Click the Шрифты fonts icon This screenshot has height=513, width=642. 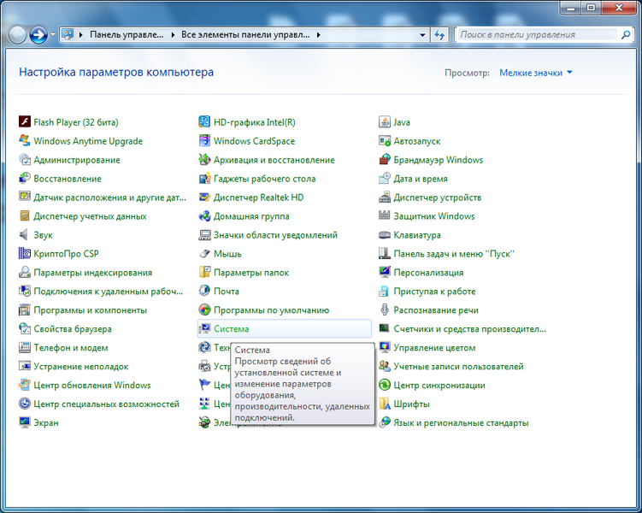[385, 404]
